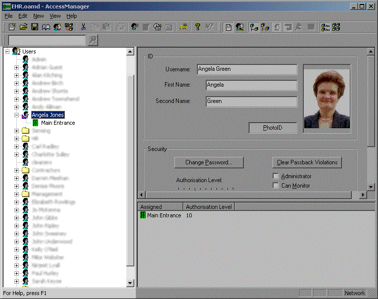378x299 pixels.
Task: Click the Authorisation Level column header
Action: pyautogui.click(x=209, y=206)
